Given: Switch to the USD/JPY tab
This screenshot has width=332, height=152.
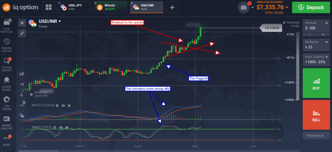Looking at the screenshot, I should click(74, 7).
